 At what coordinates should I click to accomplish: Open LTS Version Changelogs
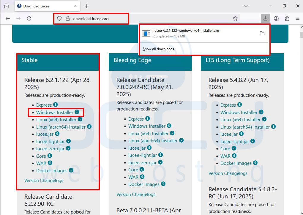228,173
